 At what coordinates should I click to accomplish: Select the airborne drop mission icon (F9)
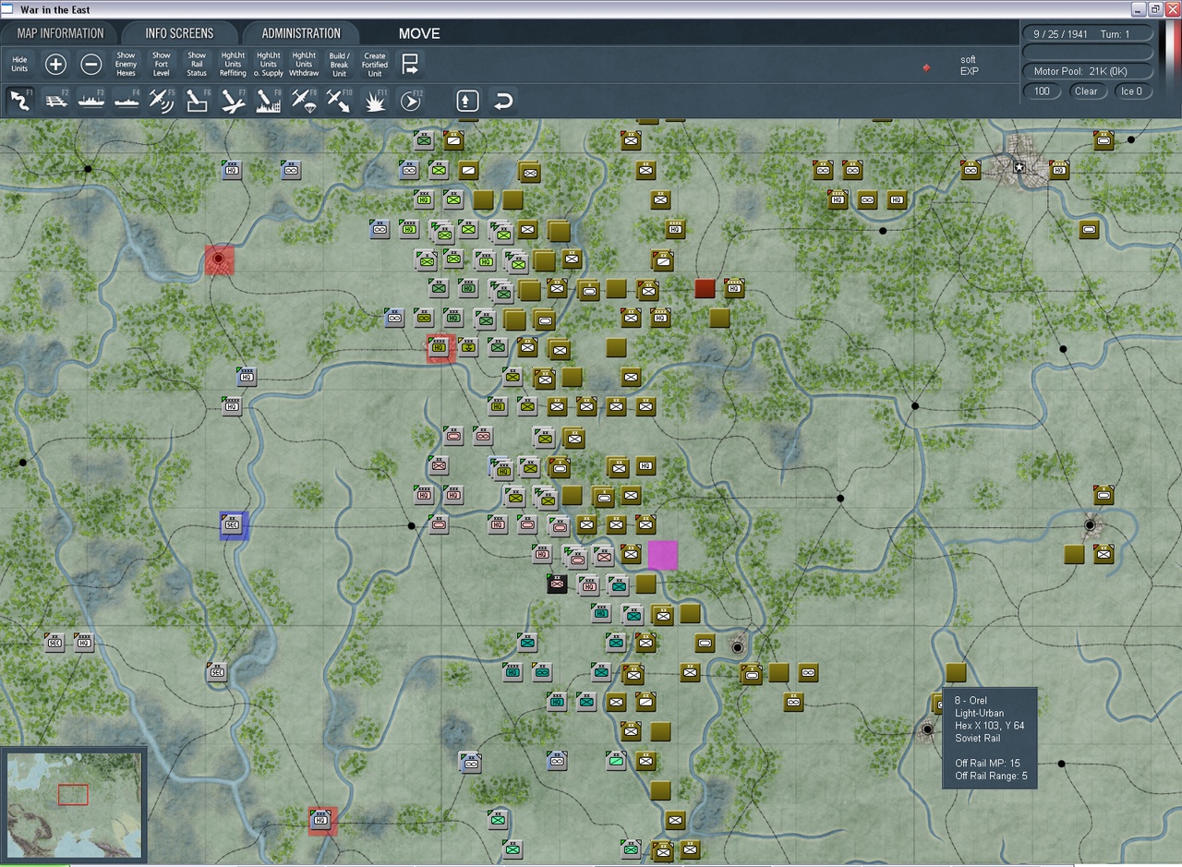[x=303, y=100]
